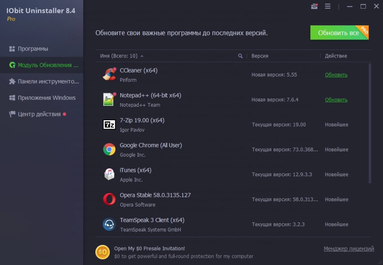Select Google Chrome (All User) name
Screen dimensions: 383x265
(x=151, y=145)
